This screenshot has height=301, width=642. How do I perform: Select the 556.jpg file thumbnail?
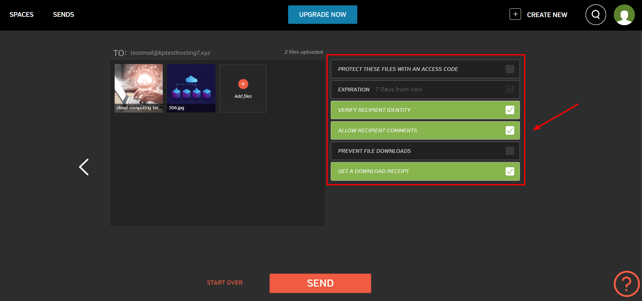[x=191, y=88]
